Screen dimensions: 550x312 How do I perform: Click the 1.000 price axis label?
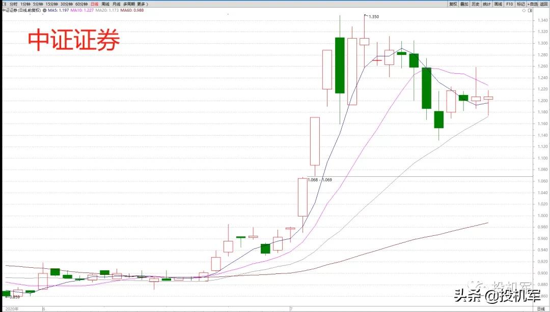click(x=542, y=215)
